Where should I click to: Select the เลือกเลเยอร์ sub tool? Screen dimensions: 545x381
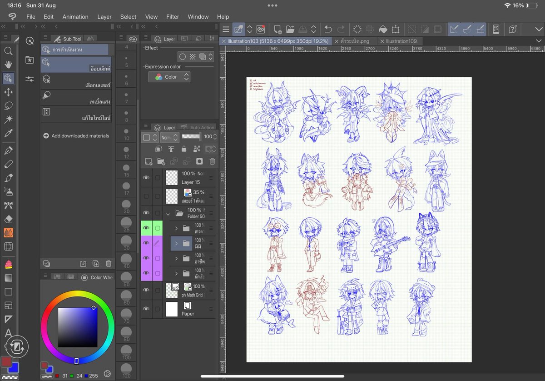(x=76, y=82)
